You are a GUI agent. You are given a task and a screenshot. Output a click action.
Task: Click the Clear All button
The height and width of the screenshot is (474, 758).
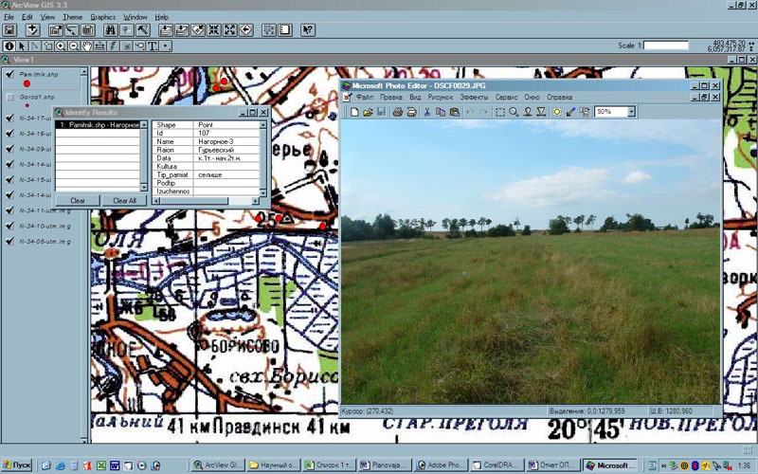(x=124, y=200)
